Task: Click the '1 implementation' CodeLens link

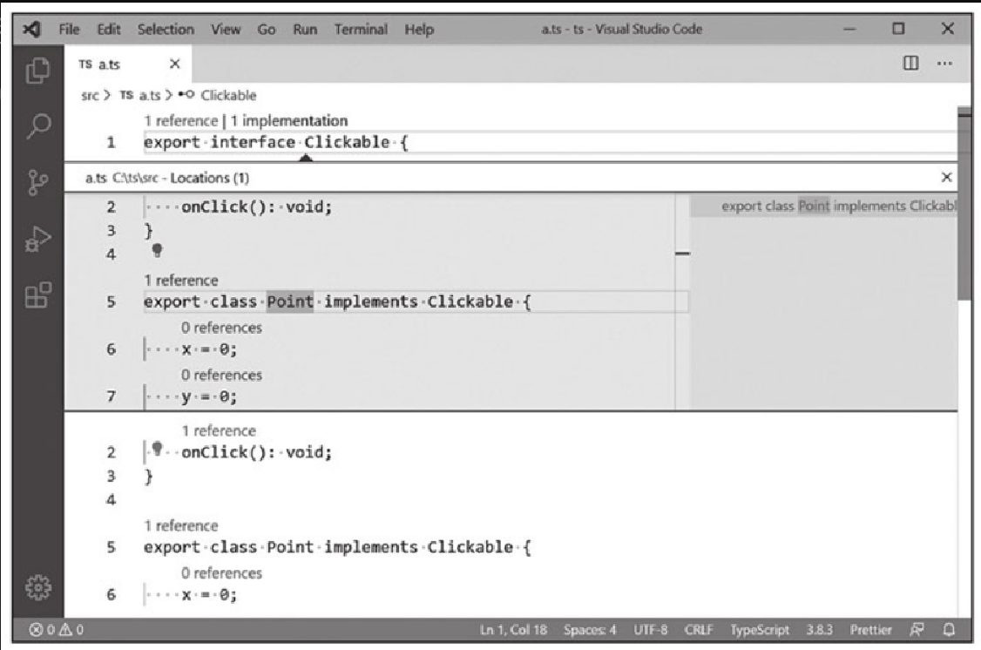Action: point(289,121)
